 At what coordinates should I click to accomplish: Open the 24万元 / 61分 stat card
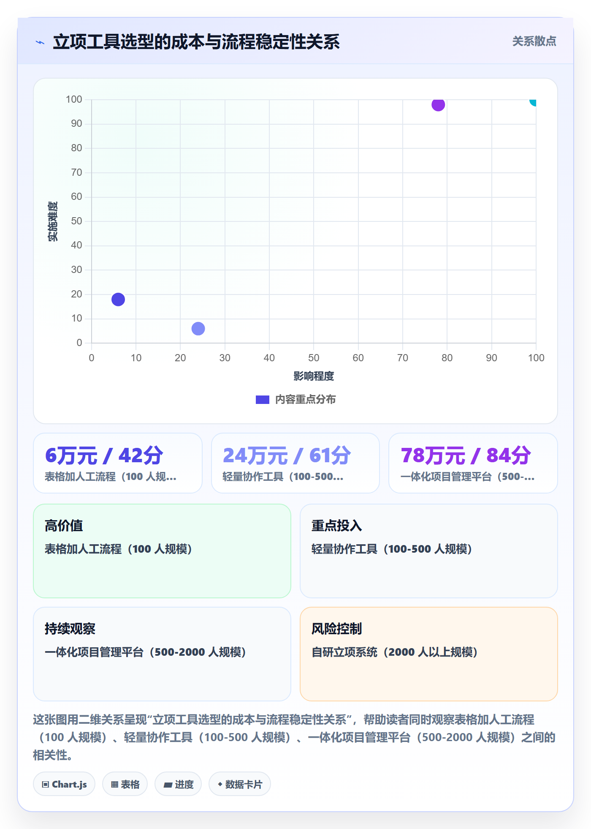(295, 463)
